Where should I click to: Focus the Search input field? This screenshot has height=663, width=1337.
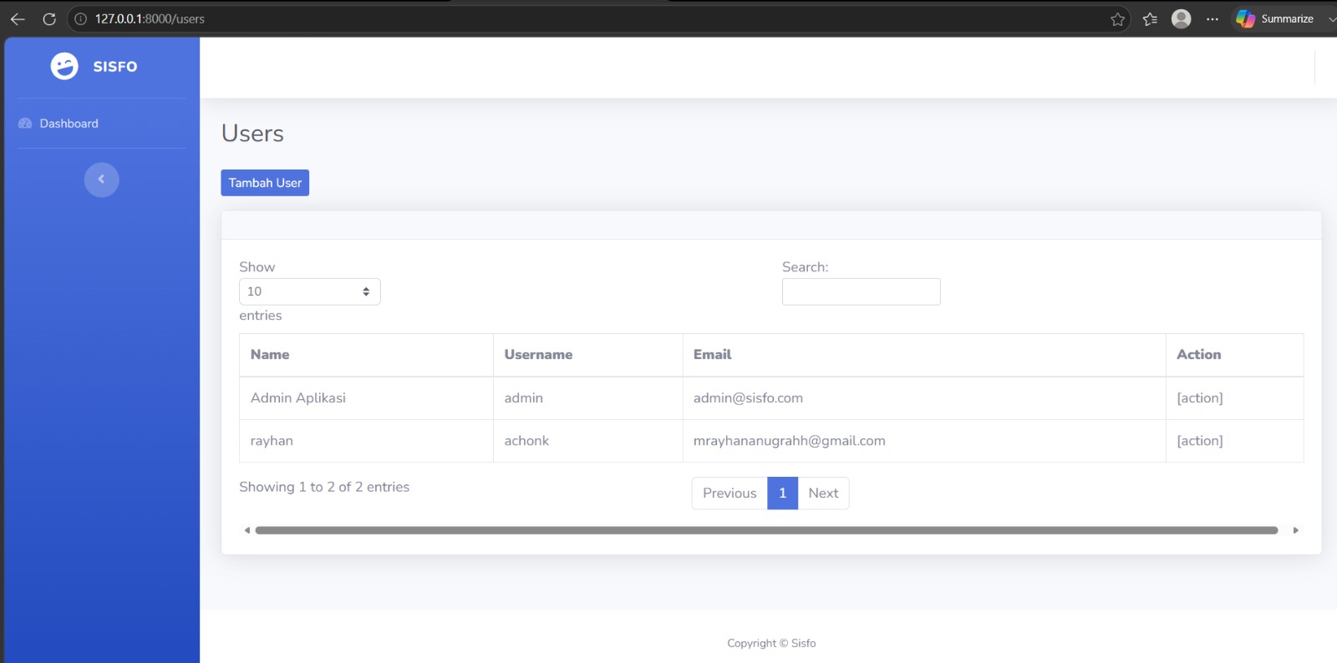click(x=862, y=291)
